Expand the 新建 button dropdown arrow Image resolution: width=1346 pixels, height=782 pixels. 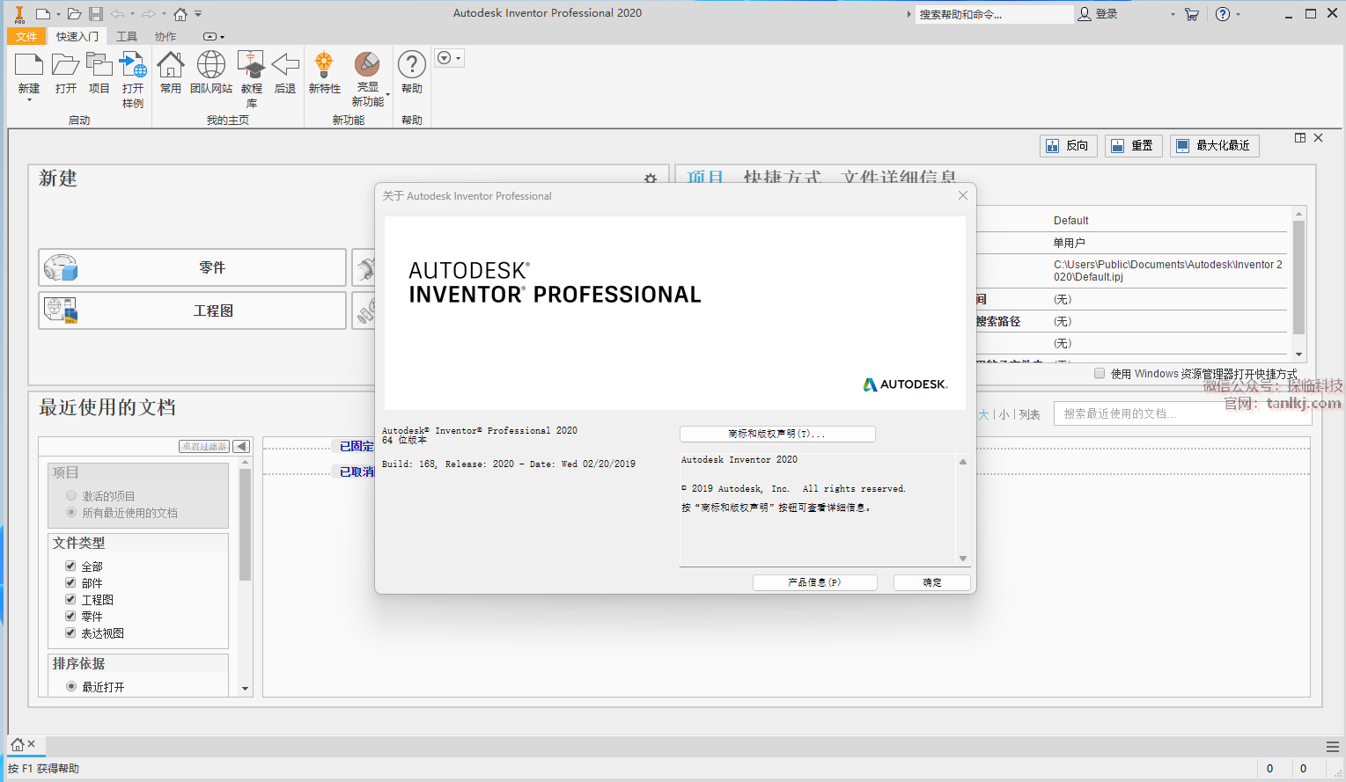click(29, 100)
